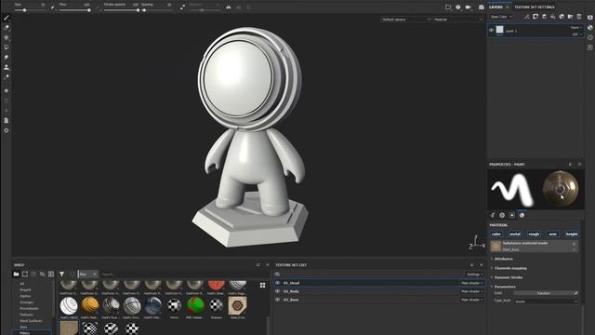Add a paint effect icon in Layers toolbar
595x335 pixels.
(x=527, y=17)
